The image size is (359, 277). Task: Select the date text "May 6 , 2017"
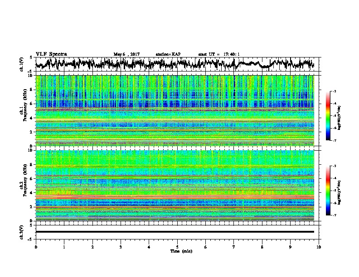(x=126, y=54)
